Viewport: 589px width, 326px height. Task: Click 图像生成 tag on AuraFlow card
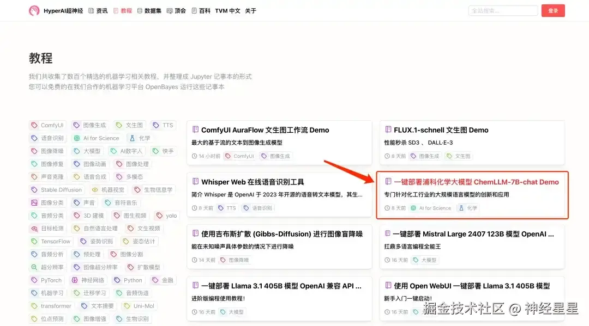[276, 156]
